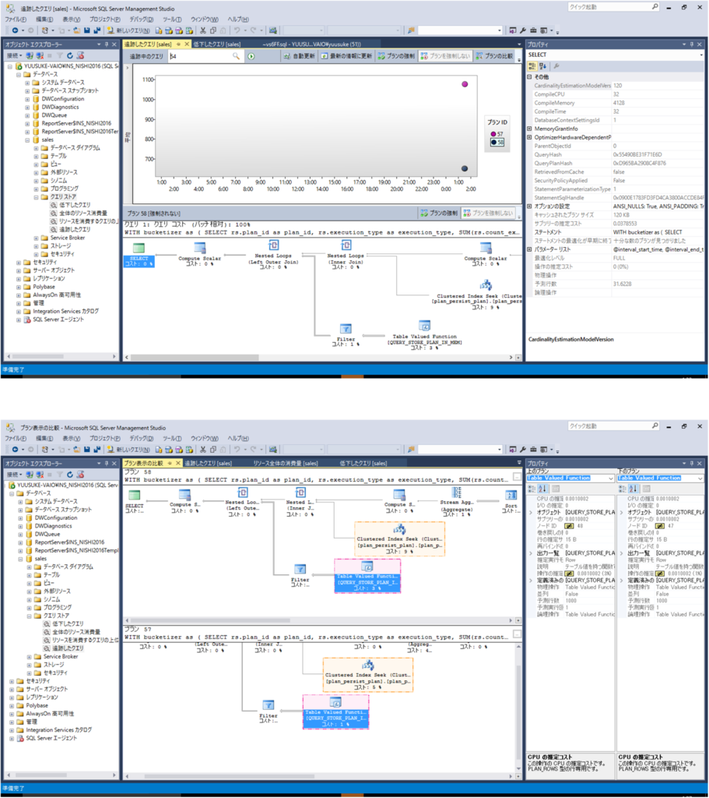The height and width of the screenshot is (798, 709).
Task: Open ウィンドウ(W) menu in bottom window
Action: [205, 438]
